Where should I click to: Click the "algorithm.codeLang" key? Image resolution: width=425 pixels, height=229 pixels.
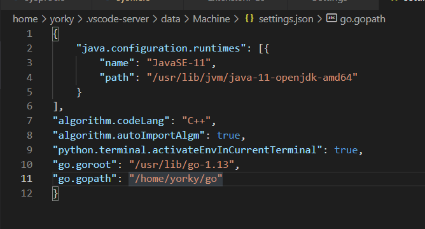point(111,121)
